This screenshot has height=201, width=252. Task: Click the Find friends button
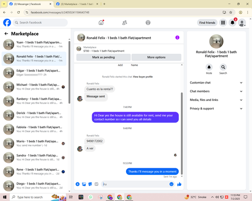coord(207,23)
